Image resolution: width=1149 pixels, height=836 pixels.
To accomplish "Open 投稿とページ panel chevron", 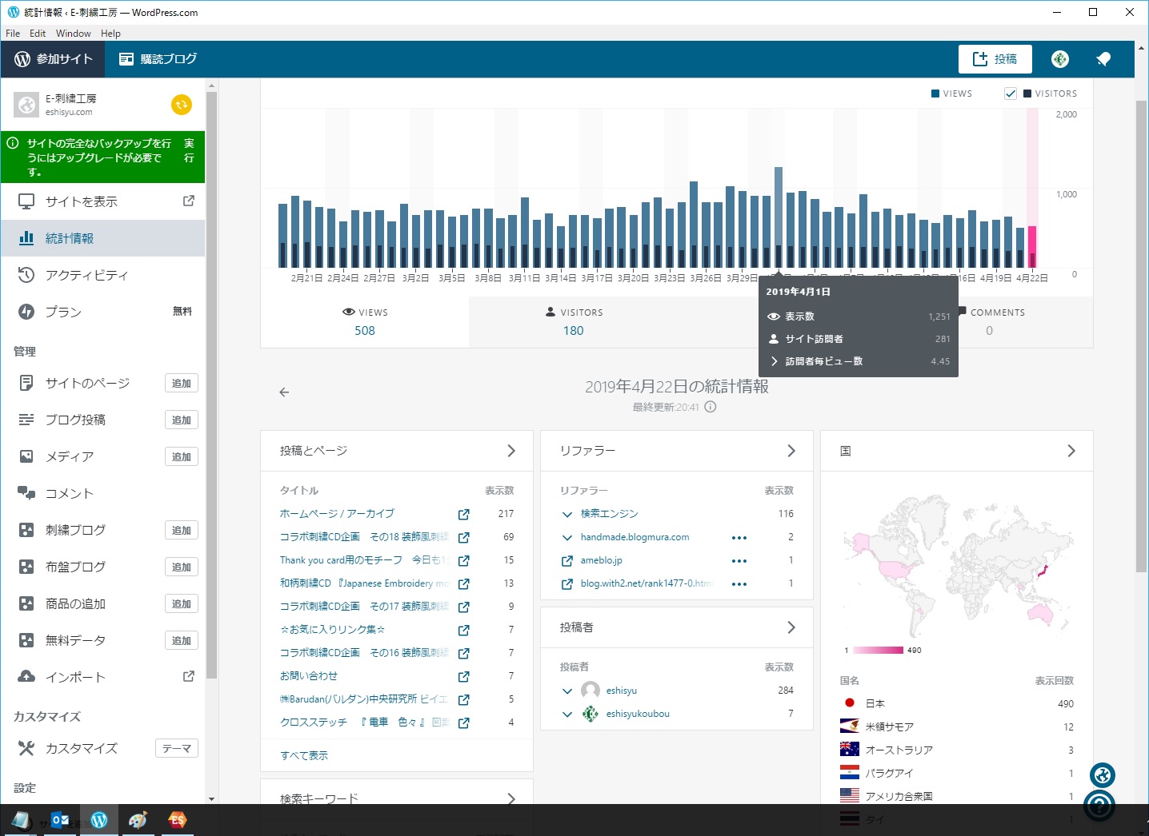I will (x=511, y=451).
